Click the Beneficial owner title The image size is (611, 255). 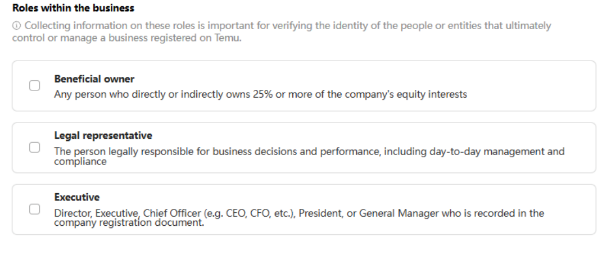(94, 79)
